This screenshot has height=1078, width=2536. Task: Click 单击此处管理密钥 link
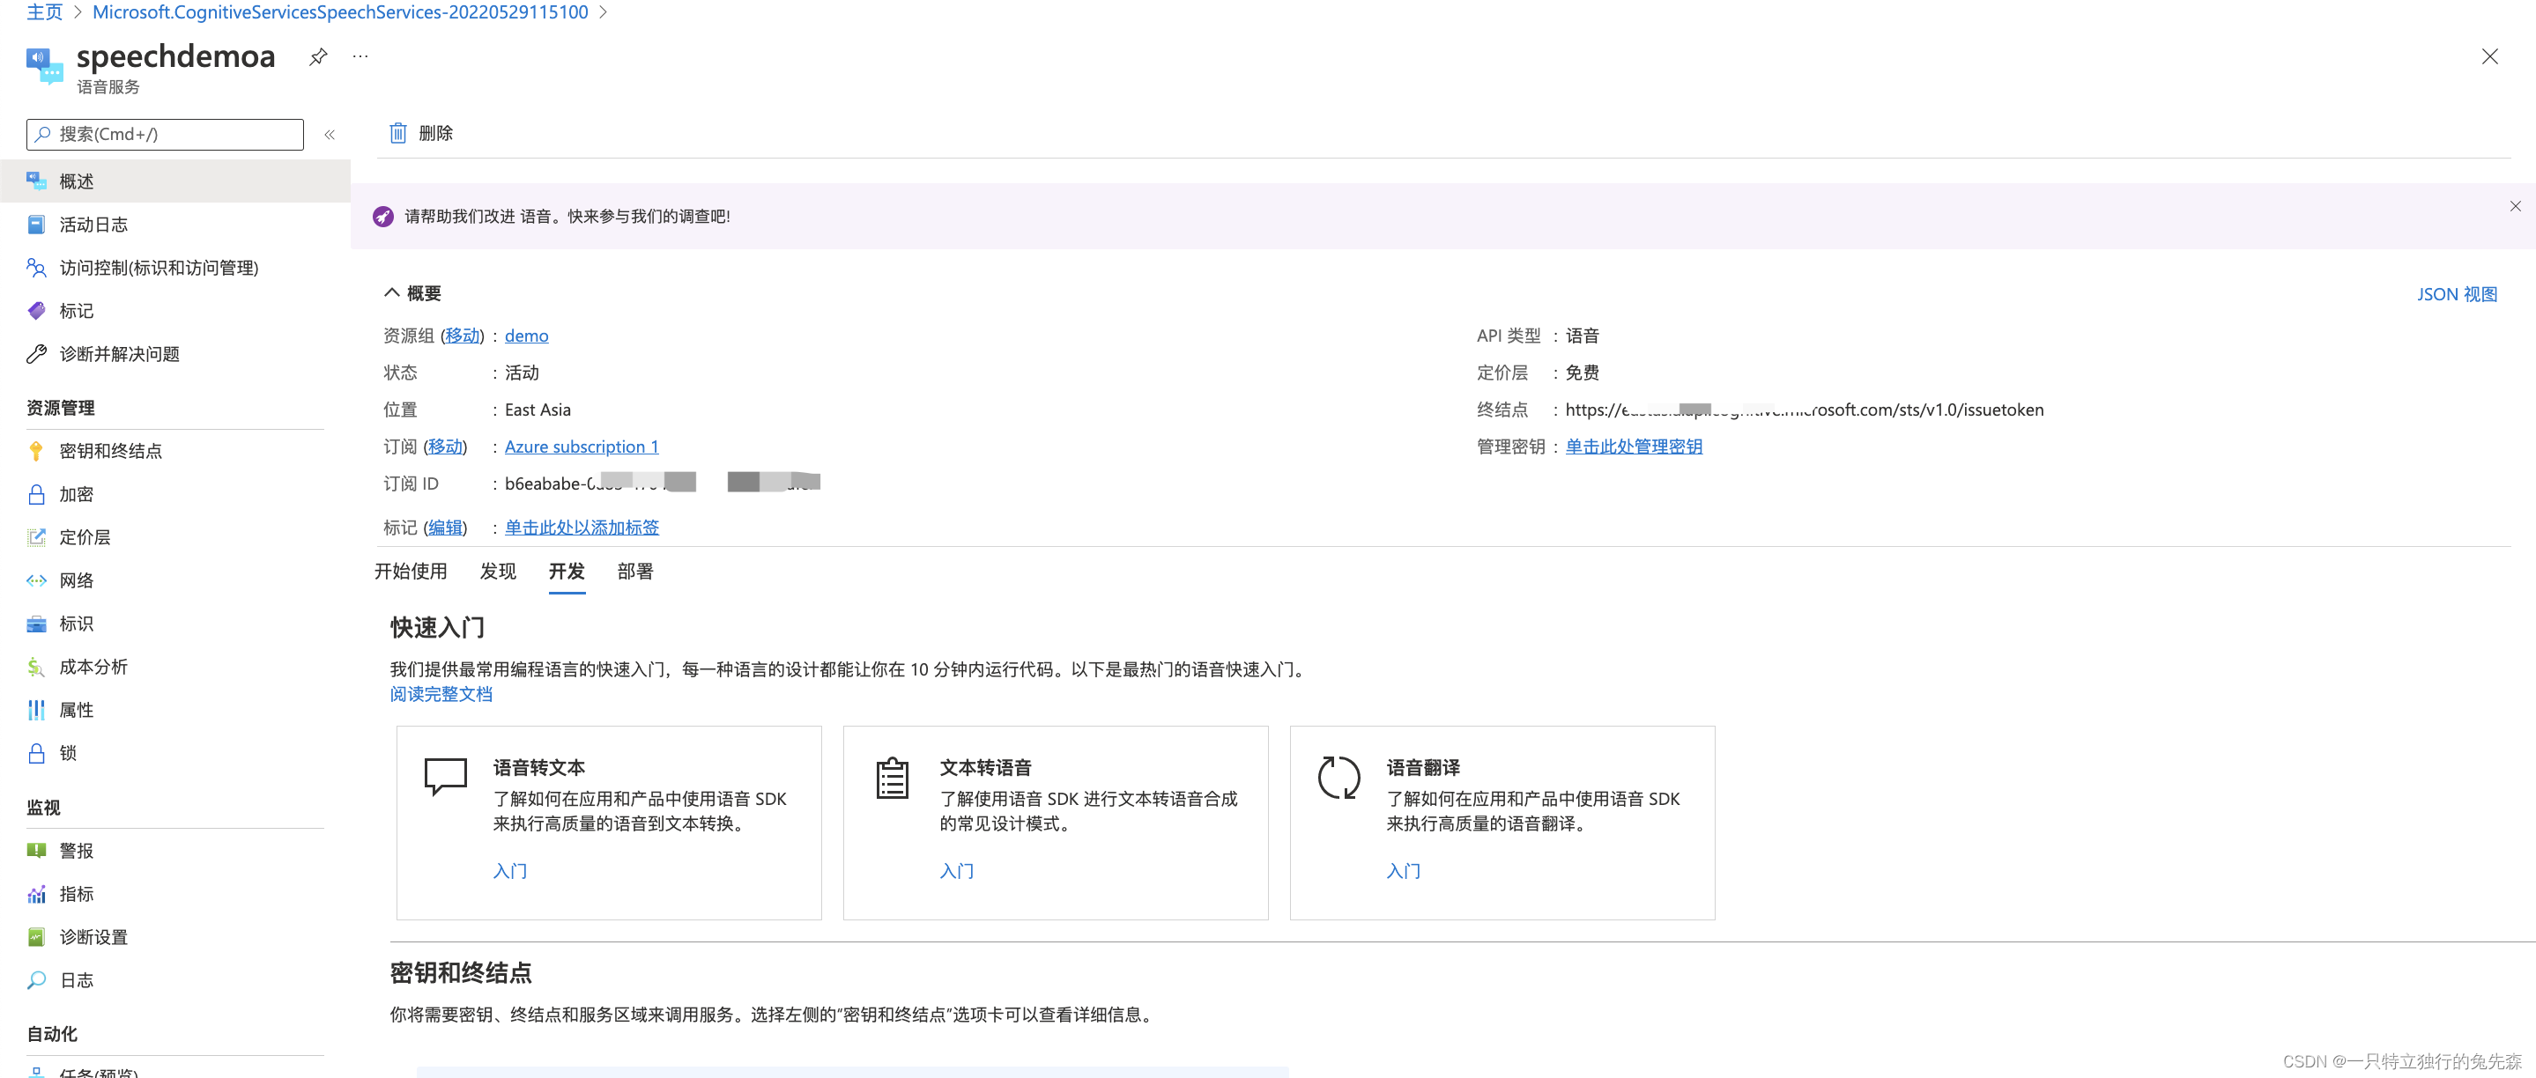click(1633, 447)
